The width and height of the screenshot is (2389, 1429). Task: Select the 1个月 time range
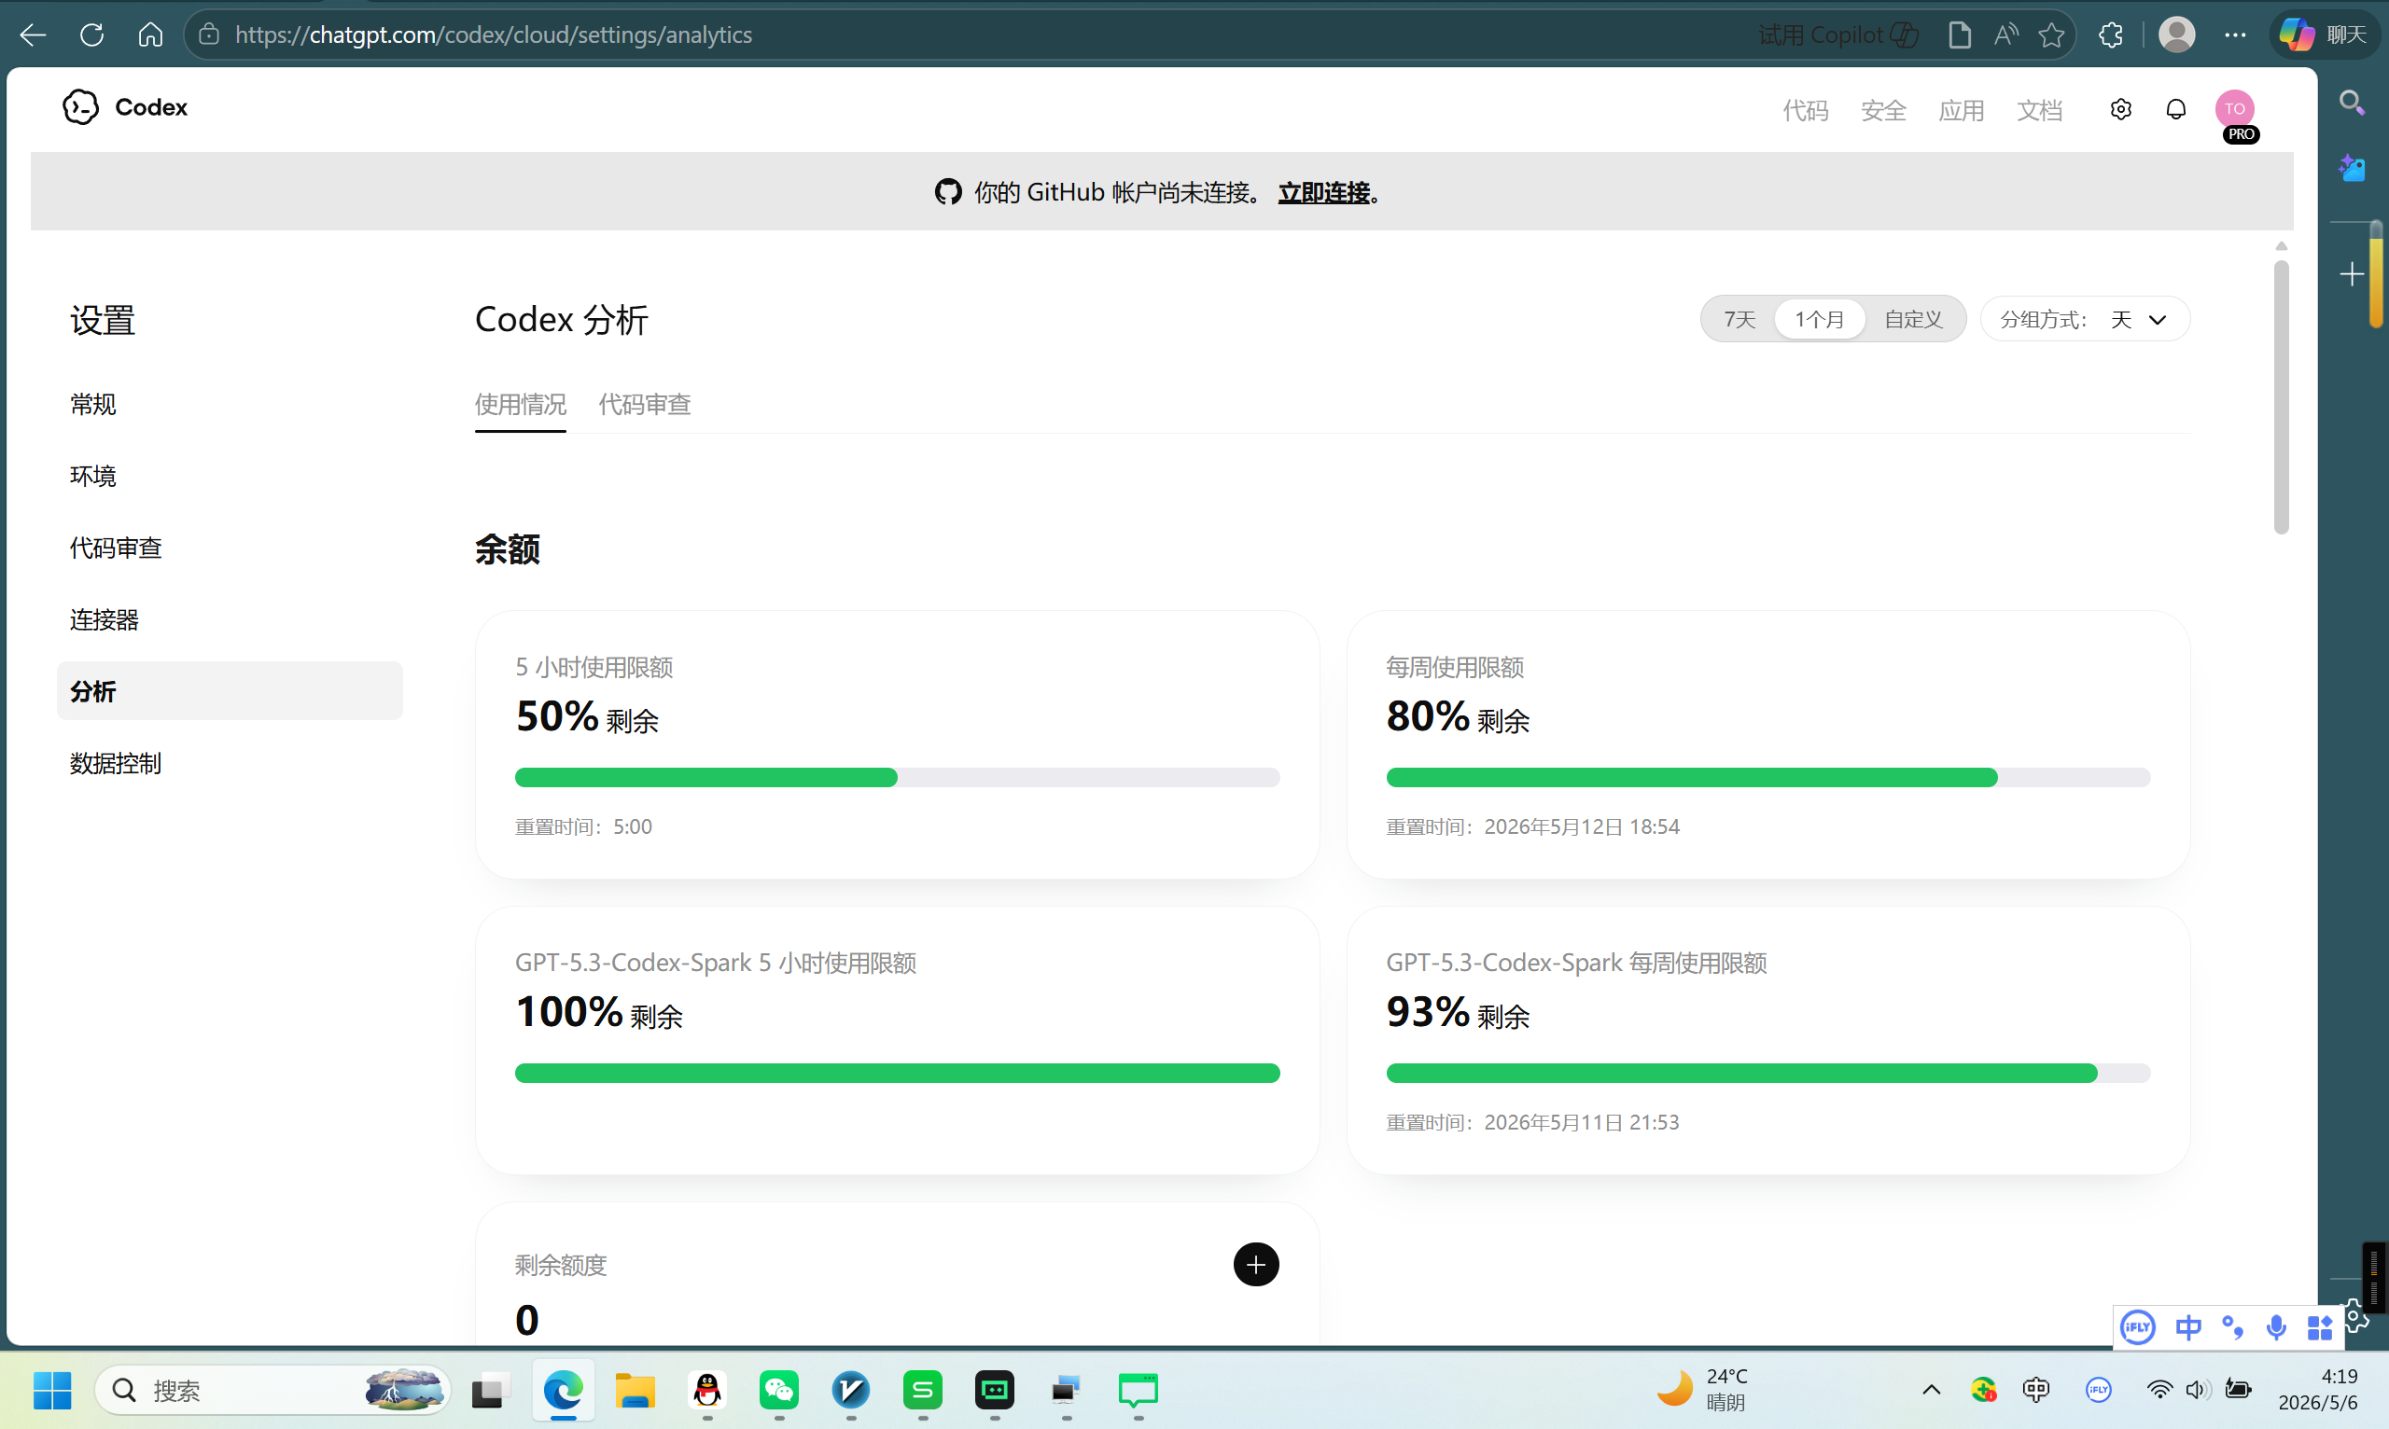(x=1819, y=319)
